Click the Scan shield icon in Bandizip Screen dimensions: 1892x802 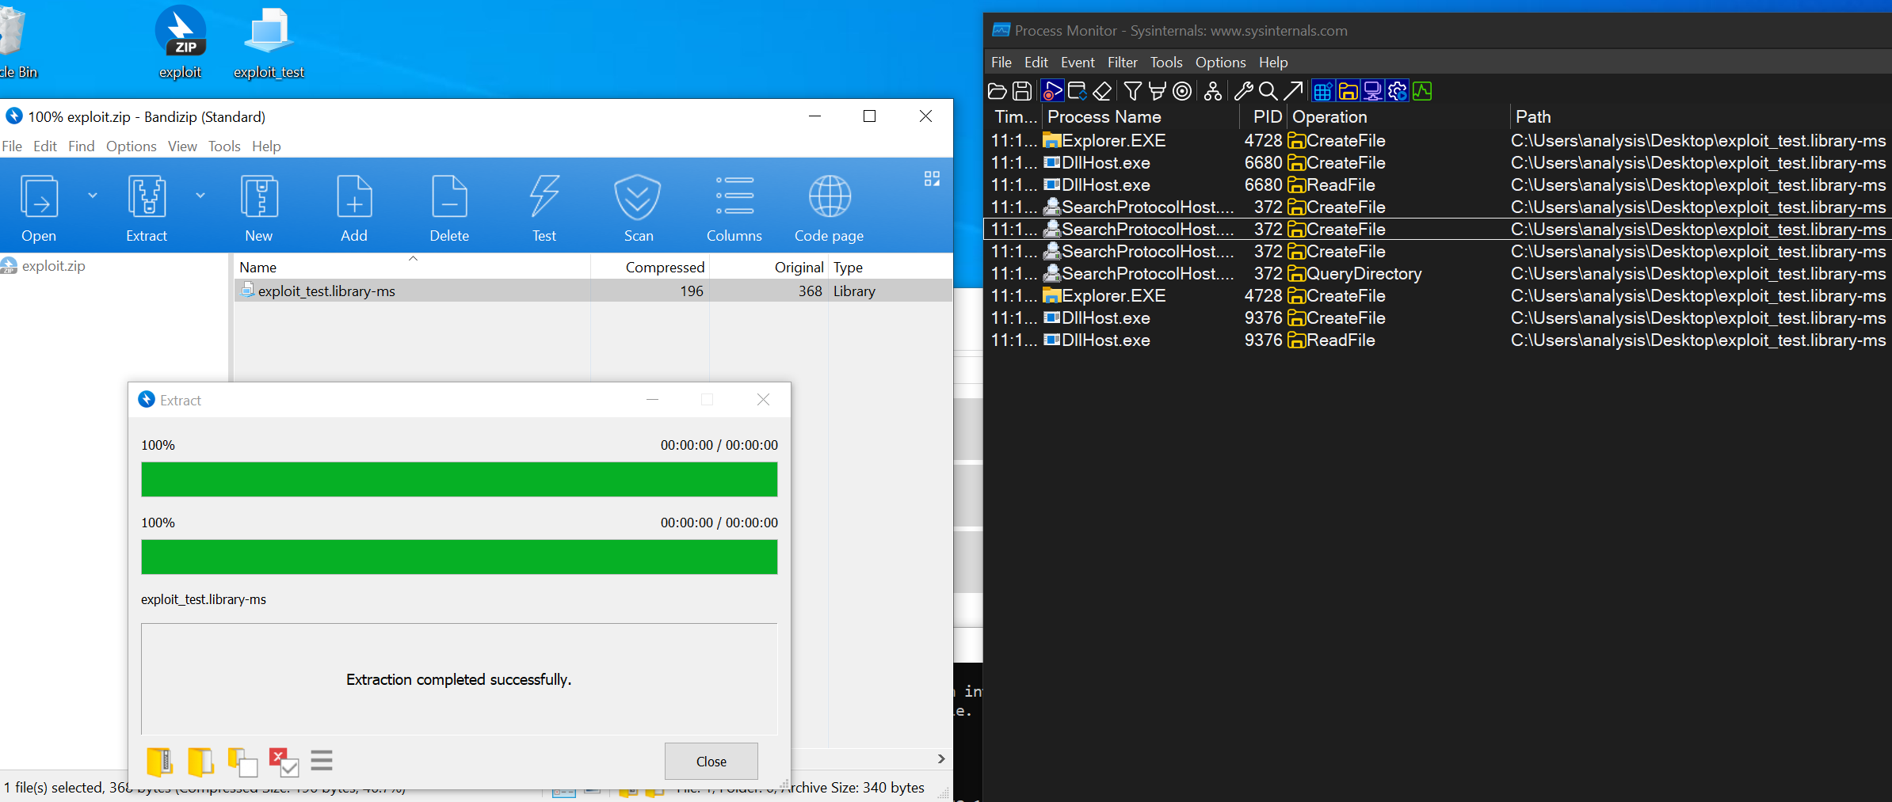coord(638,196)
